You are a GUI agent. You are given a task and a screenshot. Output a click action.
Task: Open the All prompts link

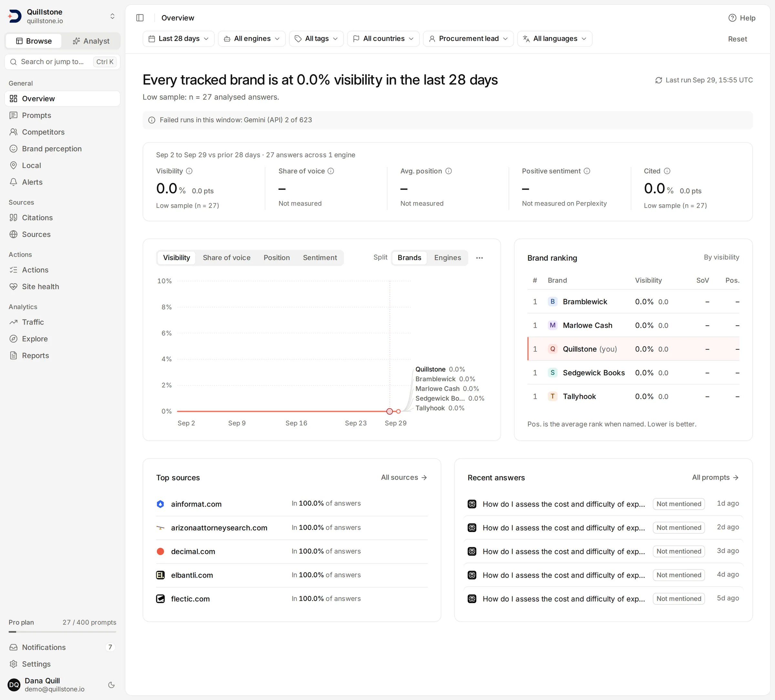[x=715, y=477]
